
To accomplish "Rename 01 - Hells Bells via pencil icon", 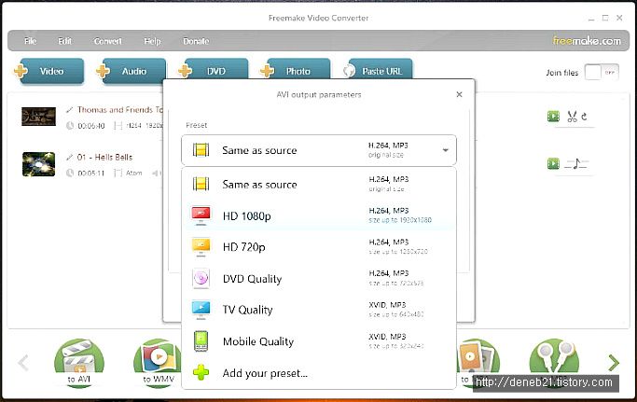I will 69,157.
